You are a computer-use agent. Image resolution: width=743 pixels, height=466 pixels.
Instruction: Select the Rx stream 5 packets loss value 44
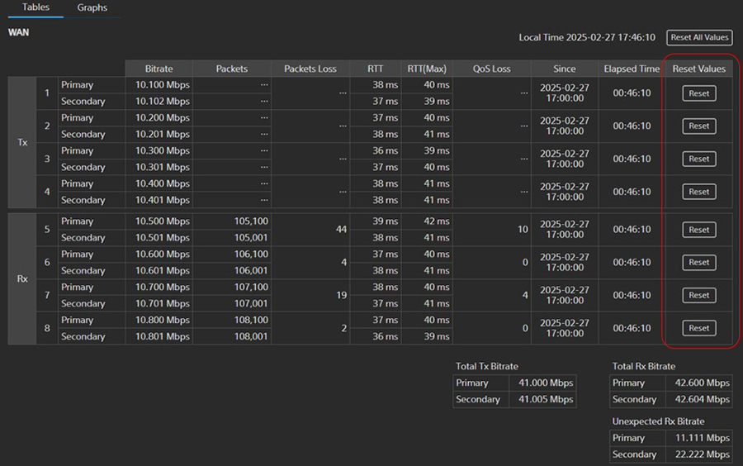[341, 230]
